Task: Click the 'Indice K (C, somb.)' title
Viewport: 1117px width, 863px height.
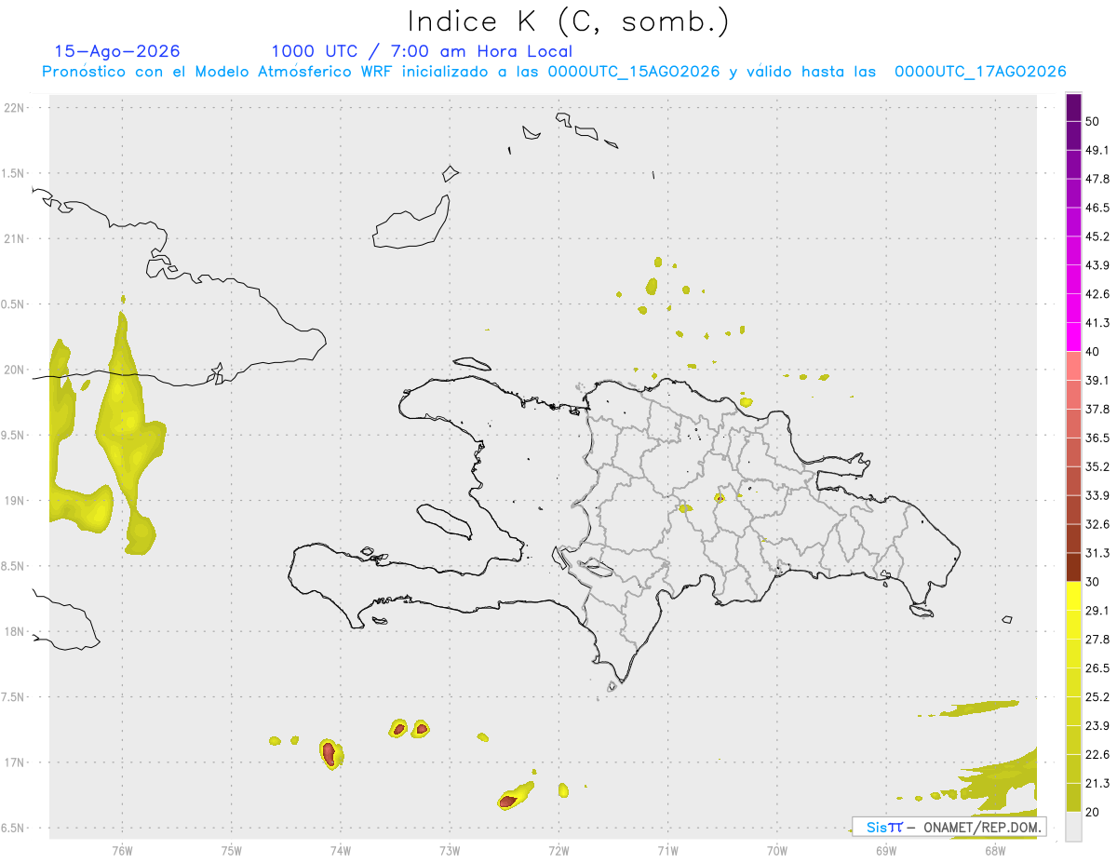Action: point(569,21)
